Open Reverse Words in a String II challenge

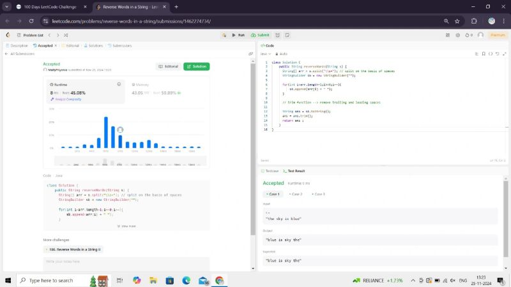(73, 249)
